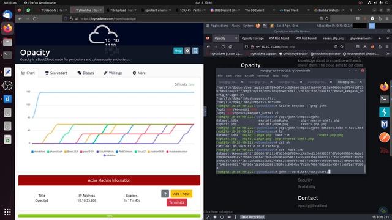Go back in the outer Firefox
This screenshot has width=392, height=220.
click(20, 19)
